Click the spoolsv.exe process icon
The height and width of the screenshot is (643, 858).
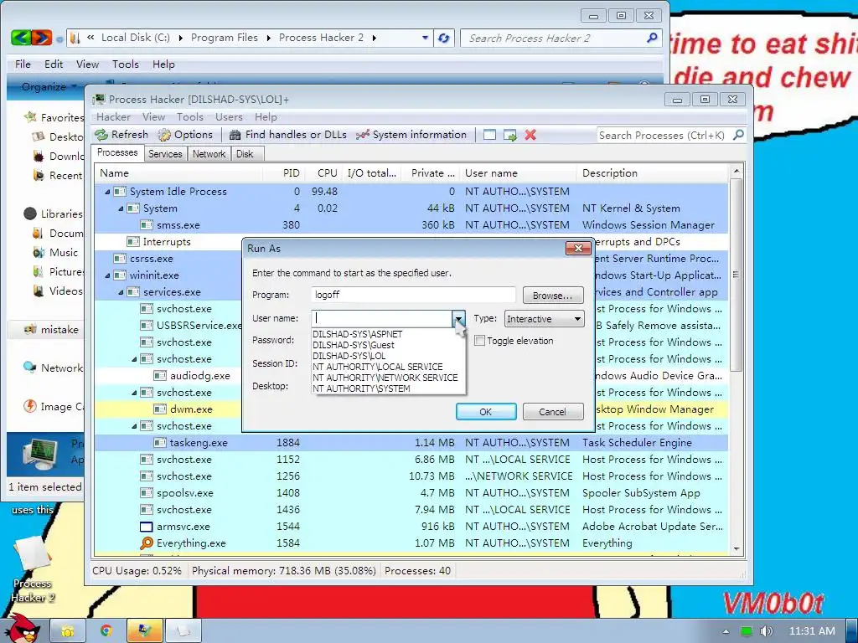(146, 493)
